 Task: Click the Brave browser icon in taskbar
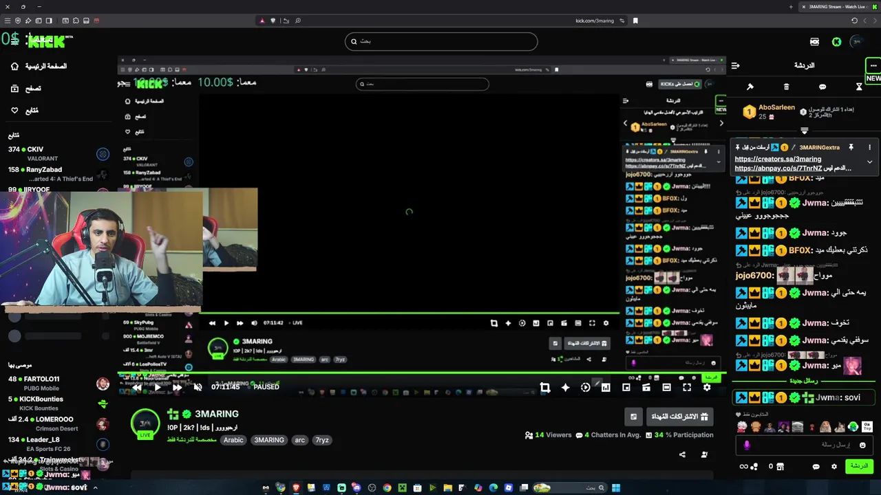coord(296,488)
